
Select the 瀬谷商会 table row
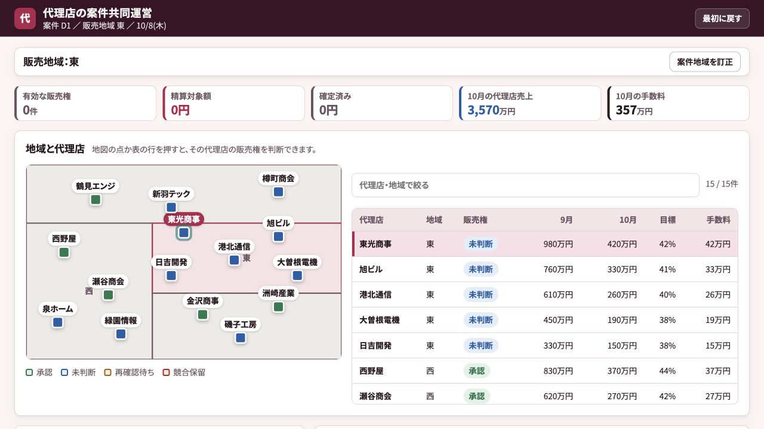545,394
